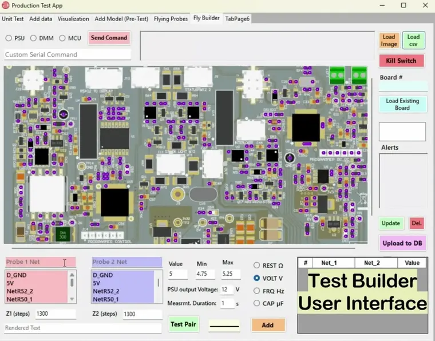Click the Max field showing 5.25
The image size is (435, 341).
pos(231,274)
